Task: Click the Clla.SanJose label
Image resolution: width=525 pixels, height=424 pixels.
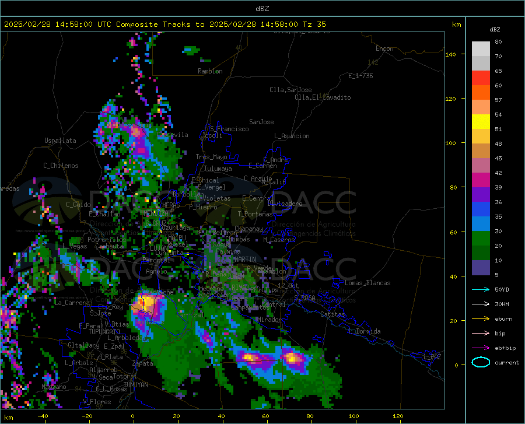Action: tap(290, 90)
